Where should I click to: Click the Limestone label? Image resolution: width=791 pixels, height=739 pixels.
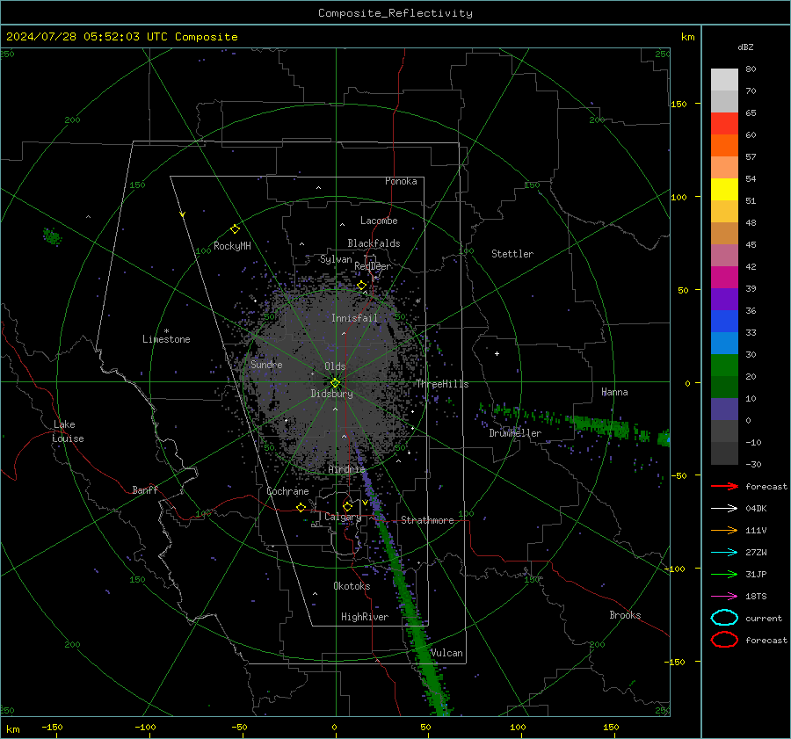pos(166,339)
